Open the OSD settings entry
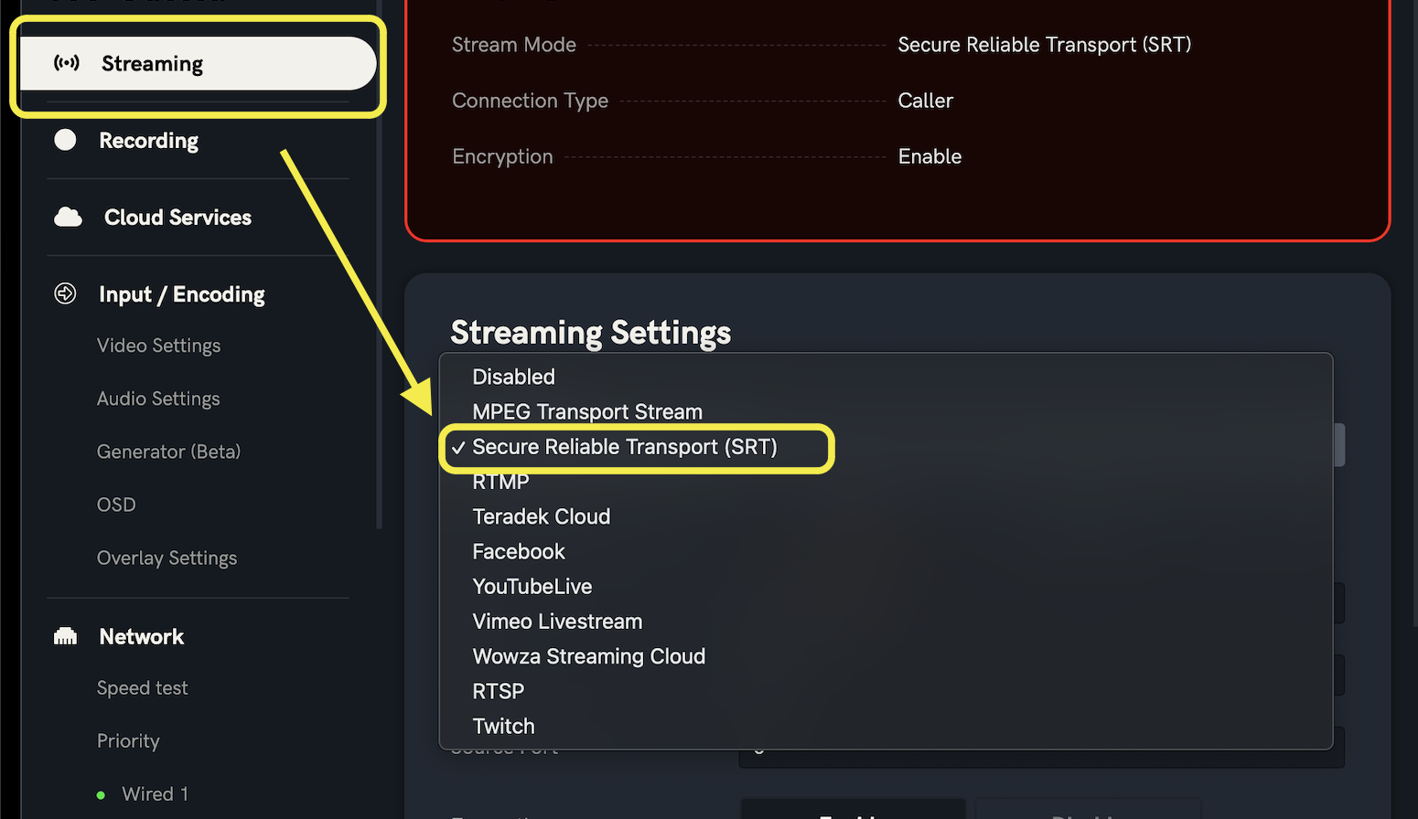The height and width of the screenshot is (819, 1418). coord(116,504)
